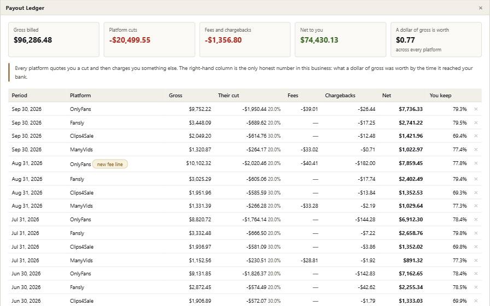This screenshot has height=306, width=490.
Task: Delete the Aug 31 OnlyFans row
Action: pos(476,163)
